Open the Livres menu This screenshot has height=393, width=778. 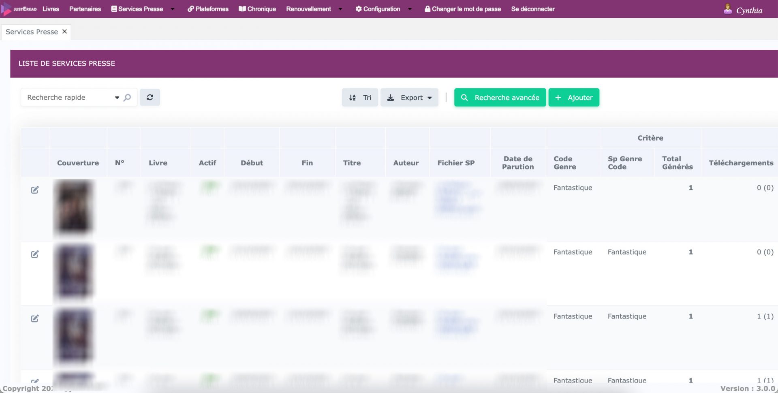pyautogui.click(x=51, y=9)
